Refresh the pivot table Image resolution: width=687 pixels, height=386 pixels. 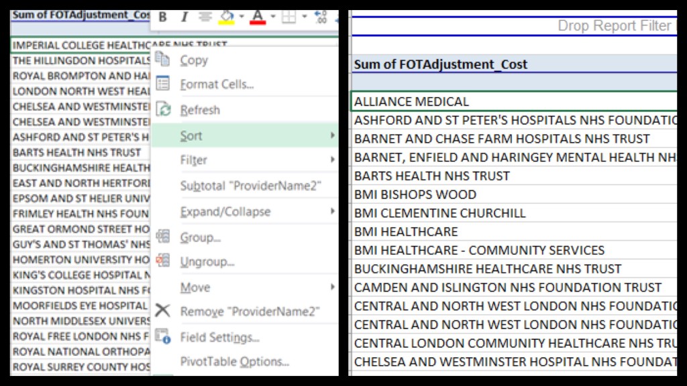(x=200, y=110)
